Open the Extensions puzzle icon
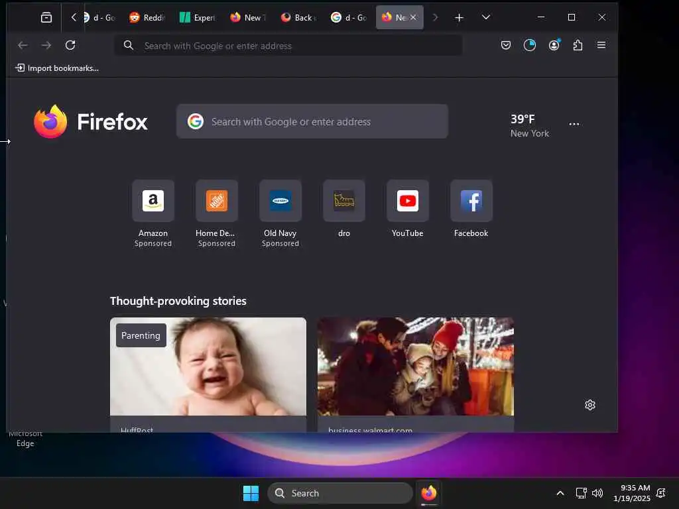 point(578,45)
